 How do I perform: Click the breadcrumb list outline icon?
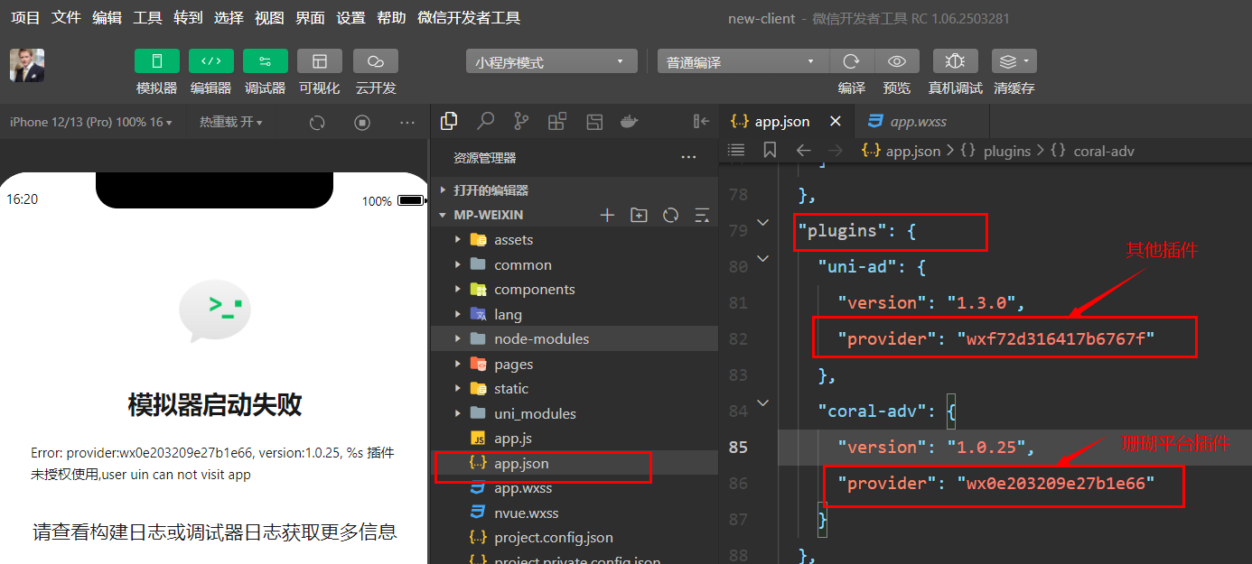(736, 150)
